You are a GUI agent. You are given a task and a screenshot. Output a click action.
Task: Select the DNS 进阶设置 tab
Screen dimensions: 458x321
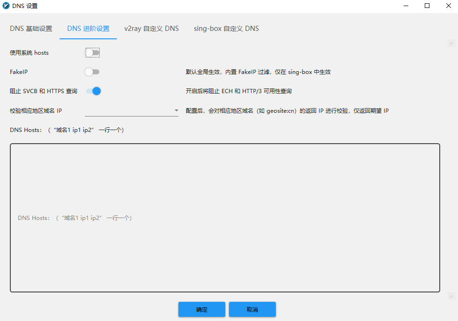[x=89, y=28]
